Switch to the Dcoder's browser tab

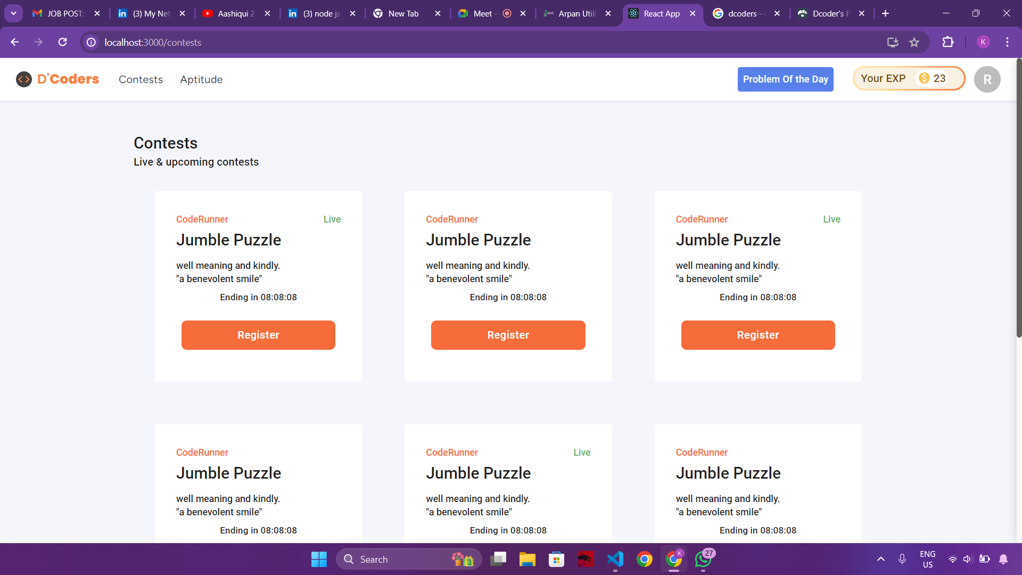[x=828, y=13]
